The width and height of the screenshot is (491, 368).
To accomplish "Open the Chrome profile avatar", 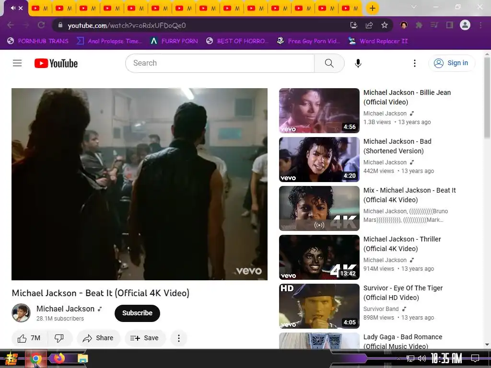I will tap(465, 25).
